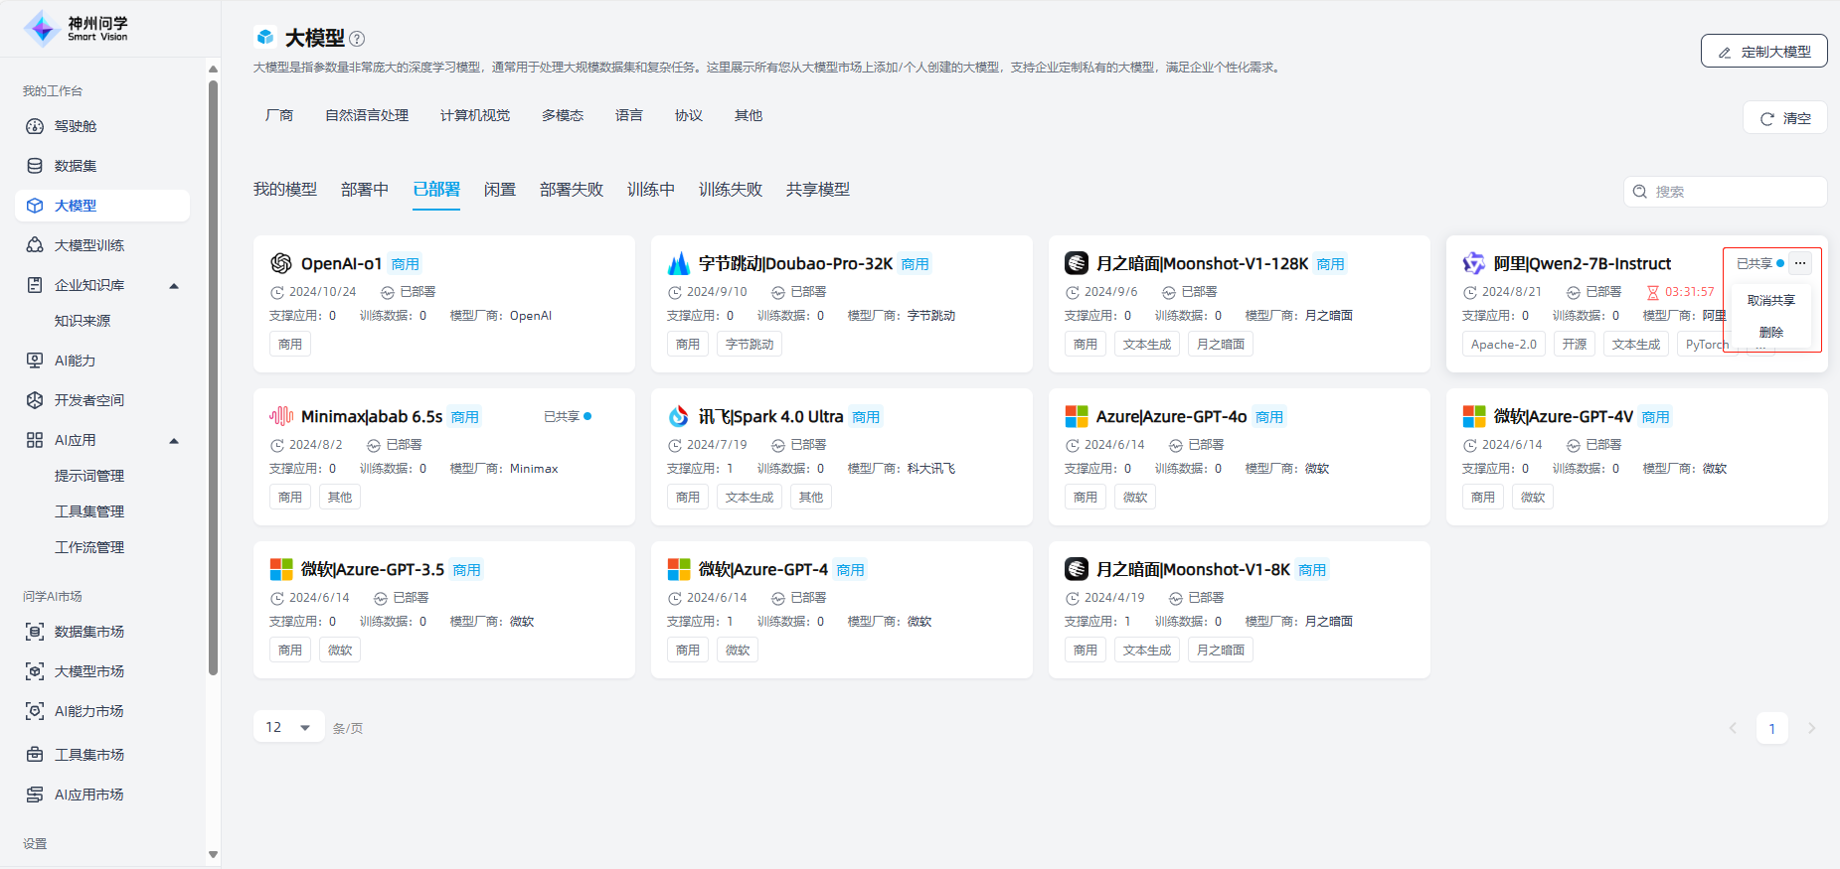Image resolution: width=1840 pixels, height=869 pixels.
Task: Click the 搜索 search input field
Action: [x=1735, y=192]
